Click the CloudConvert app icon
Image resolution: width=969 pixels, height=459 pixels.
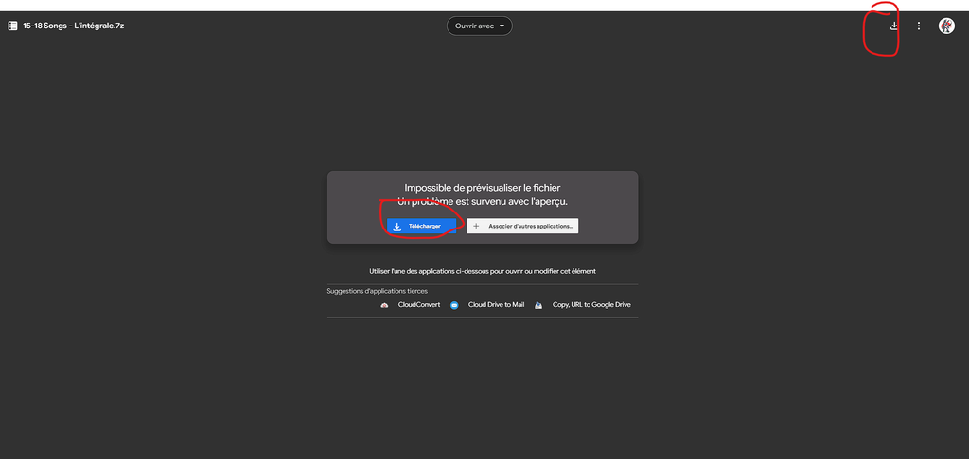384,305
